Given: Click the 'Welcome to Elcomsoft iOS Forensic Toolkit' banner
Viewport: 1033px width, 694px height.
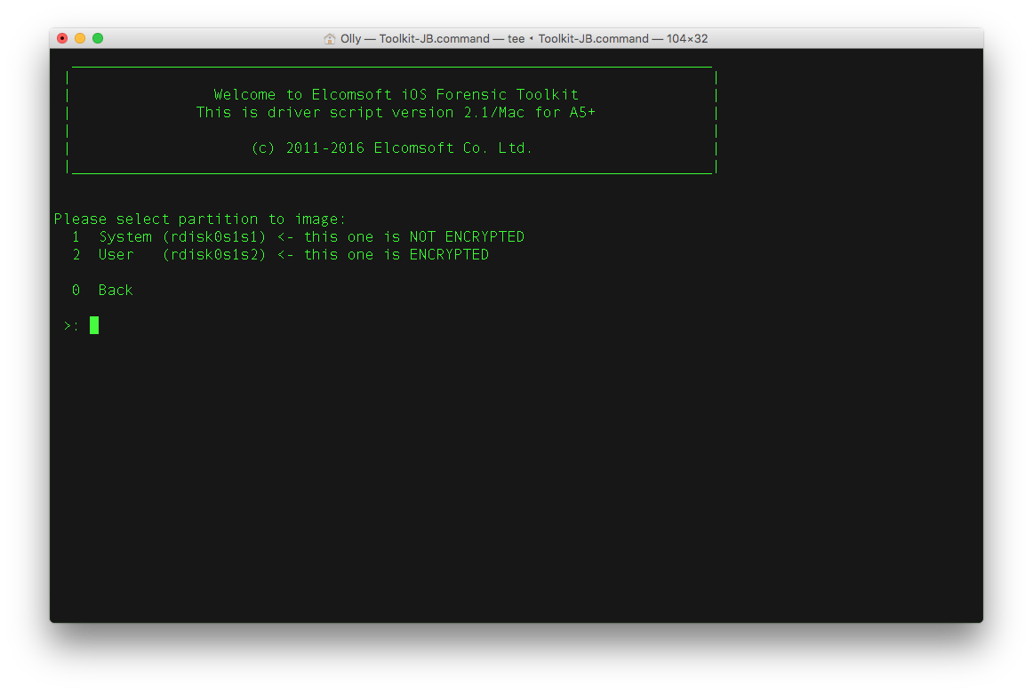Looking at the screenshot, I should [396, 95].
